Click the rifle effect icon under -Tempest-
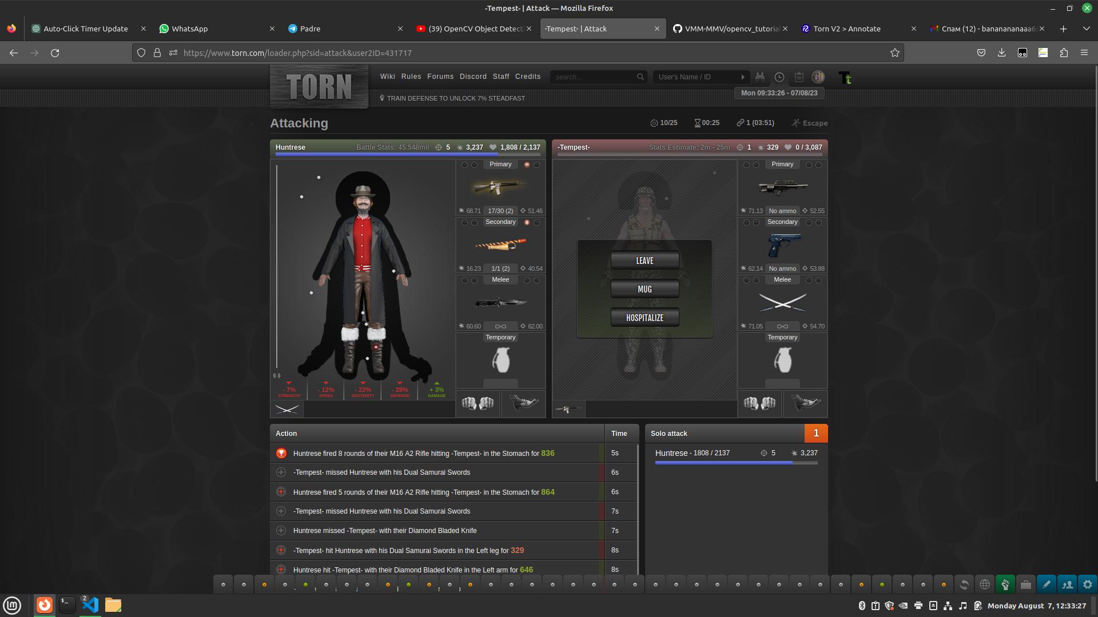Image resolution: width=1098 pixels, height=617 pixels. (569, 409)
